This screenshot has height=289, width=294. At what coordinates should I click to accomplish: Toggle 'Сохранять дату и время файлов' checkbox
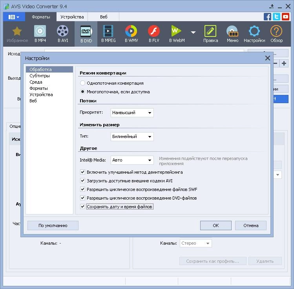tap(82, 206)
